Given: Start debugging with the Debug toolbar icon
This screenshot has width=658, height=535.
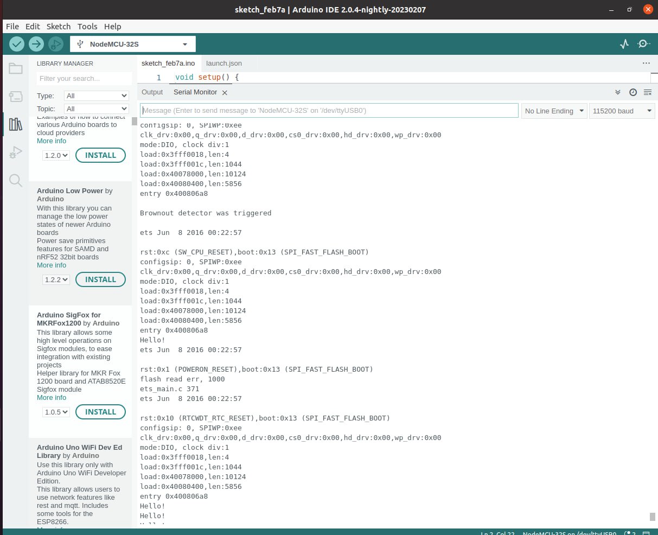Looking at the screenshot, I should click(55, 44).
